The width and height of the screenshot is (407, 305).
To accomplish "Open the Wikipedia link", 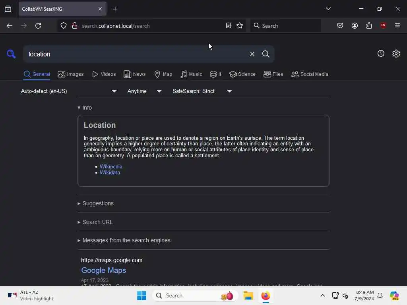I will 111,166.
